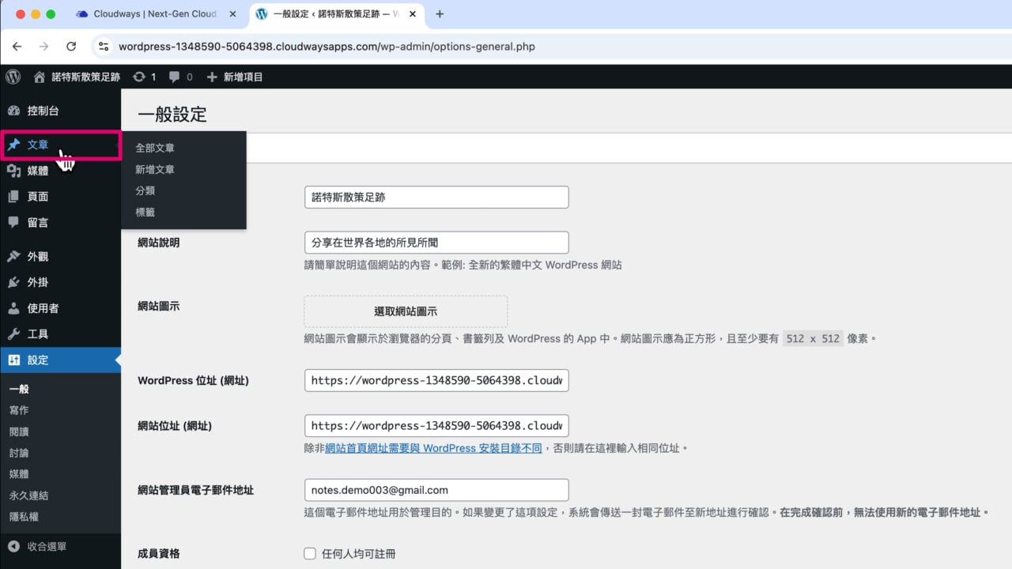Open the 控制台 dashboard menu icon

tap(13, 111)
